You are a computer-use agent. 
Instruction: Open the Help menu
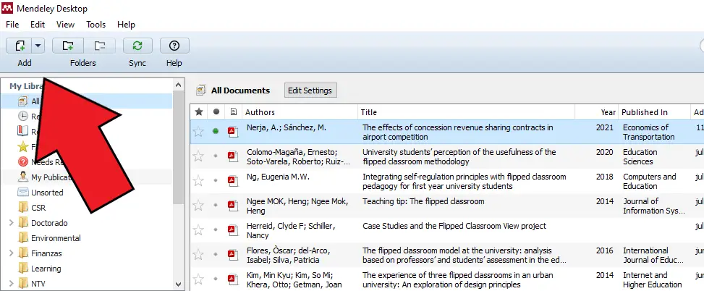(x=126, y=25)
